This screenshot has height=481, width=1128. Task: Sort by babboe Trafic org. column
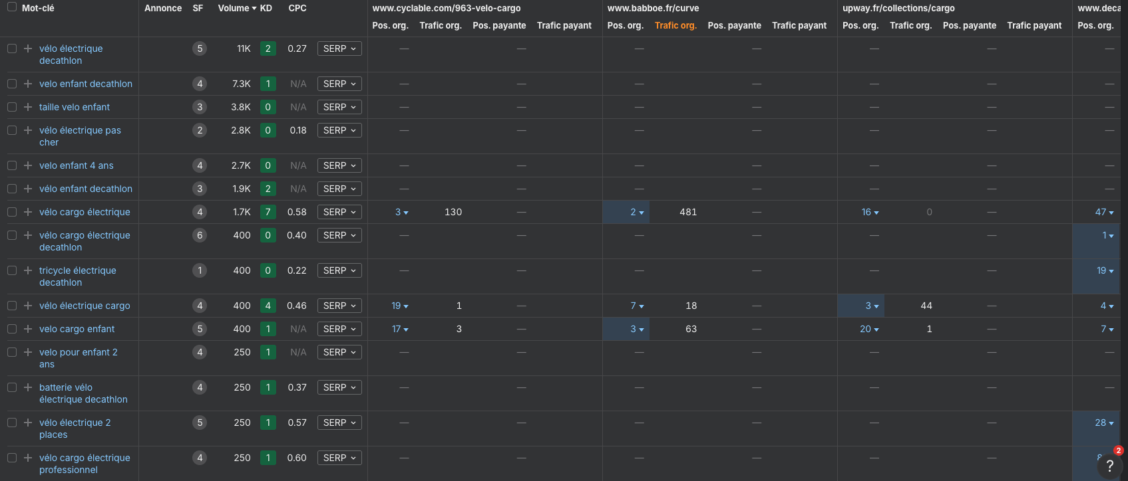(x=675, y=25)
